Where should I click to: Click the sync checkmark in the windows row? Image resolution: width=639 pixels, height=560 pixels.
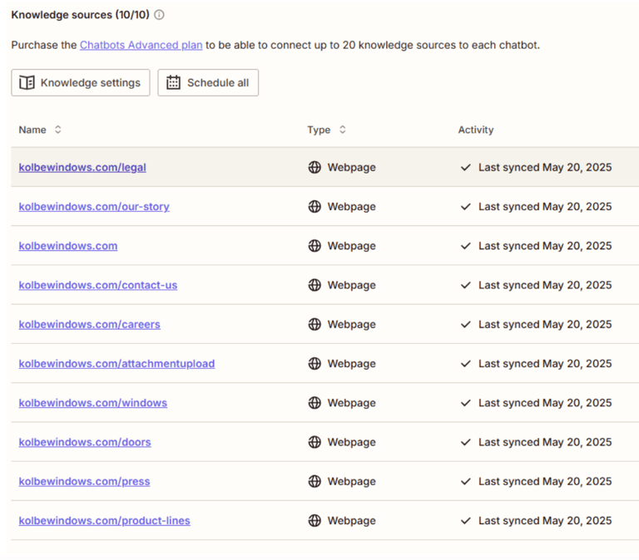[466, 403]
